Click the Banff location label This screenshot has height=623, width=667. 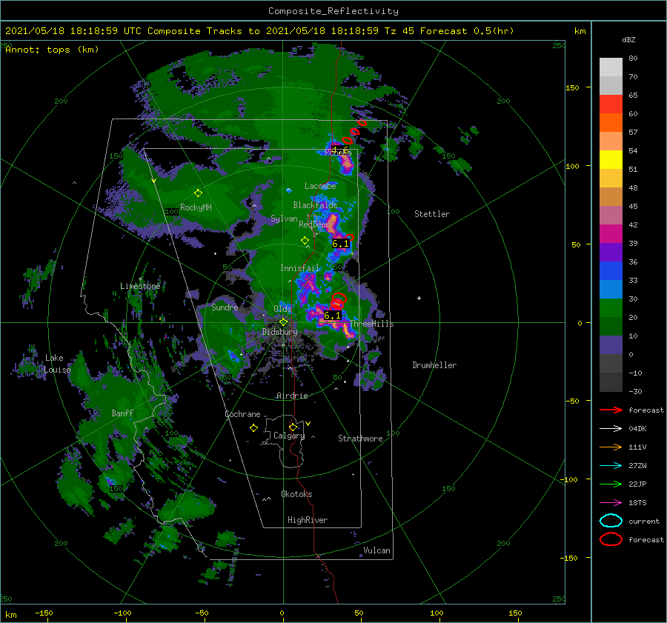tap(122, 413)
